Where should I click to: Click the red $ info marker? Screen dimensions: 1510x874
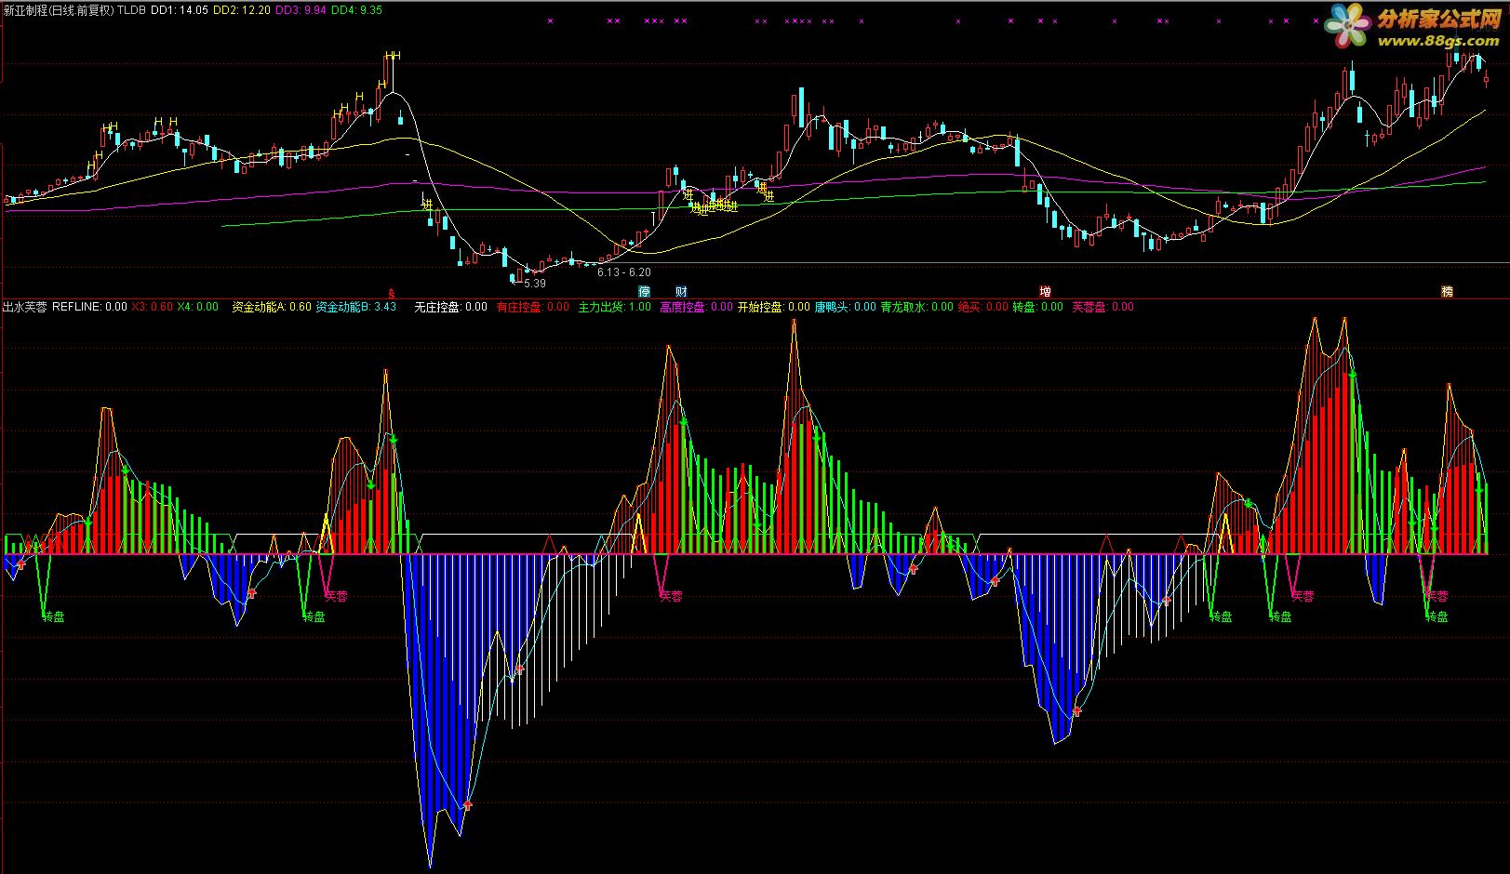click(x=392, y=291)
